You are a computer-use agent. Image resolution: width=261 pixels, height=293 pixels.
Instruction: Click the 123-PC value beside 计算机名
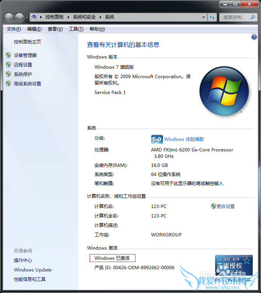tap(159, 206)
